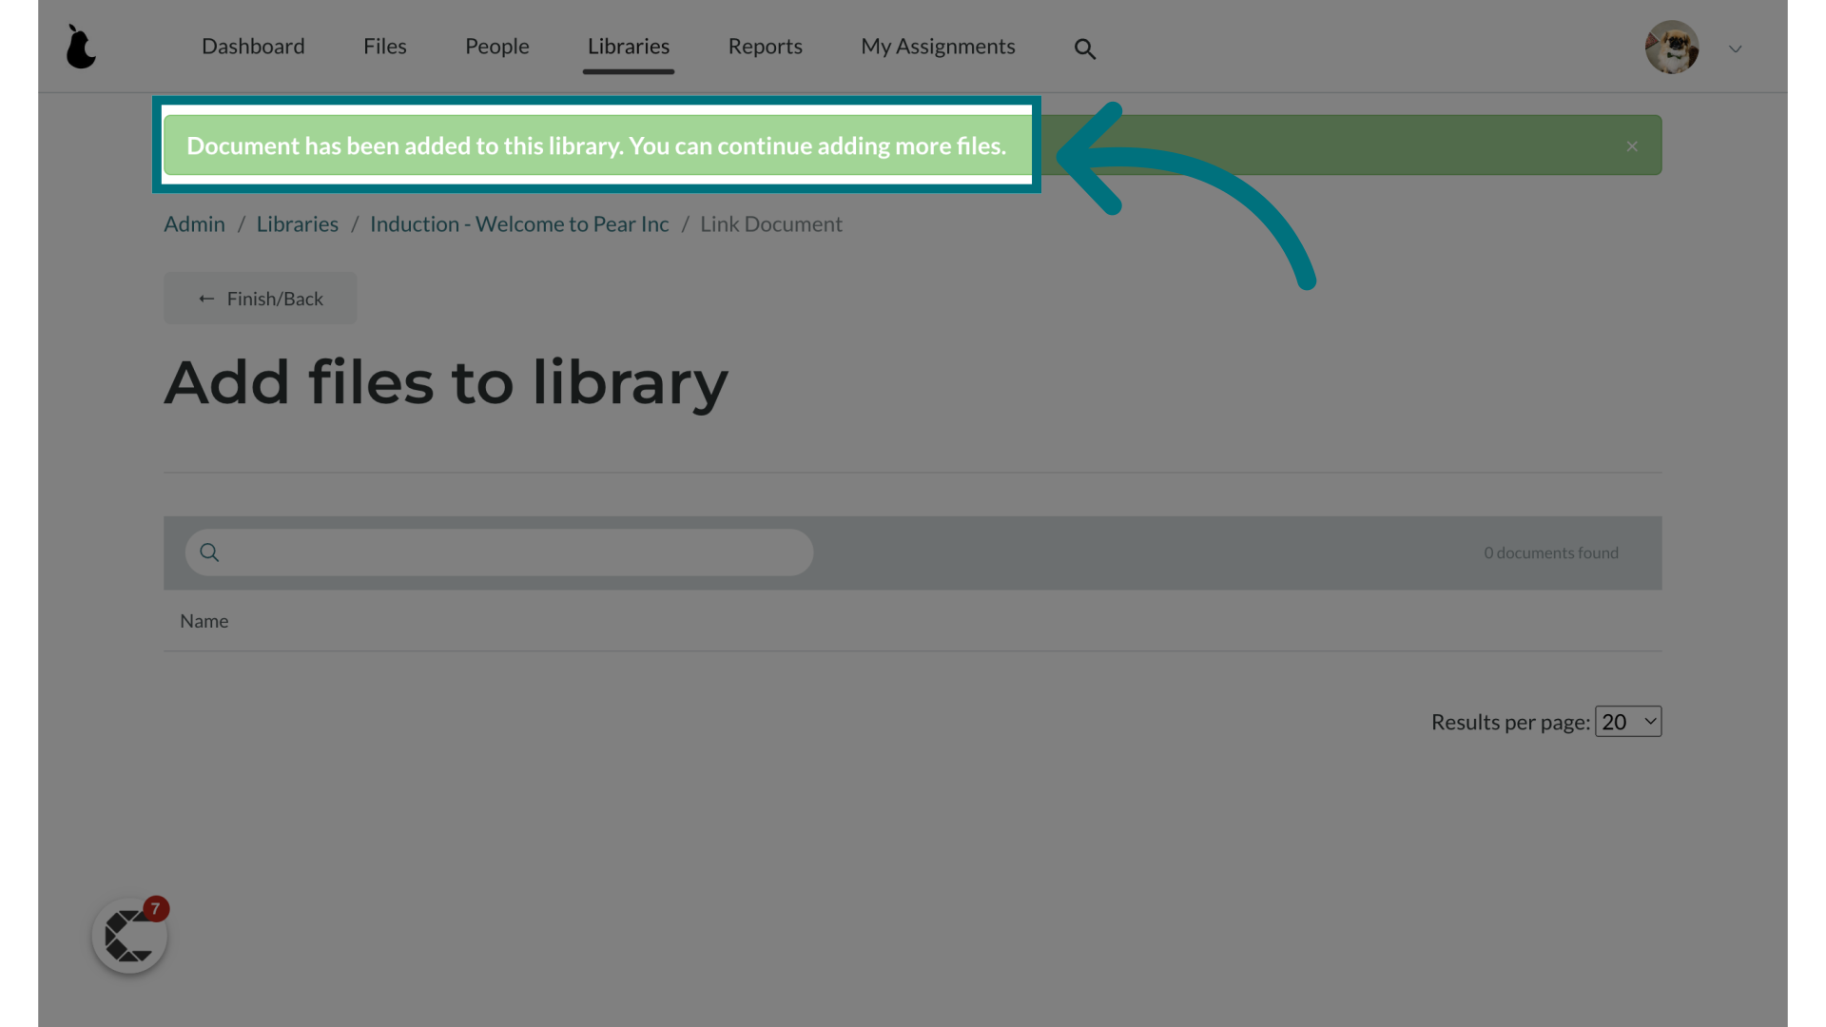
Task: Click the Document has been added message
Action: 596,145
